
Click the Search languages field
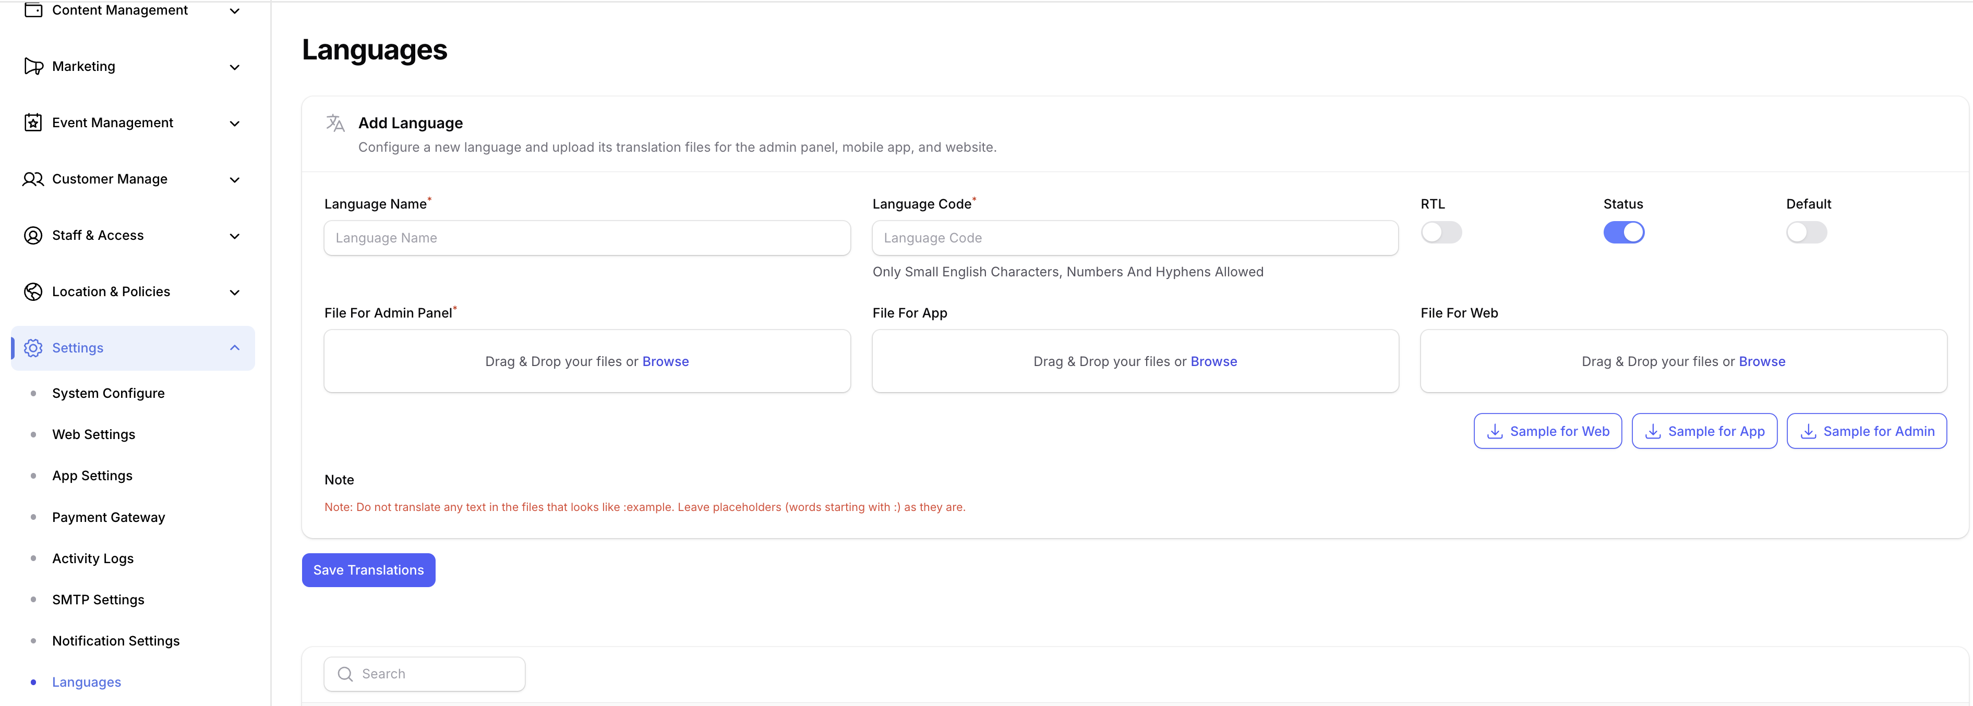pos(424,674)
